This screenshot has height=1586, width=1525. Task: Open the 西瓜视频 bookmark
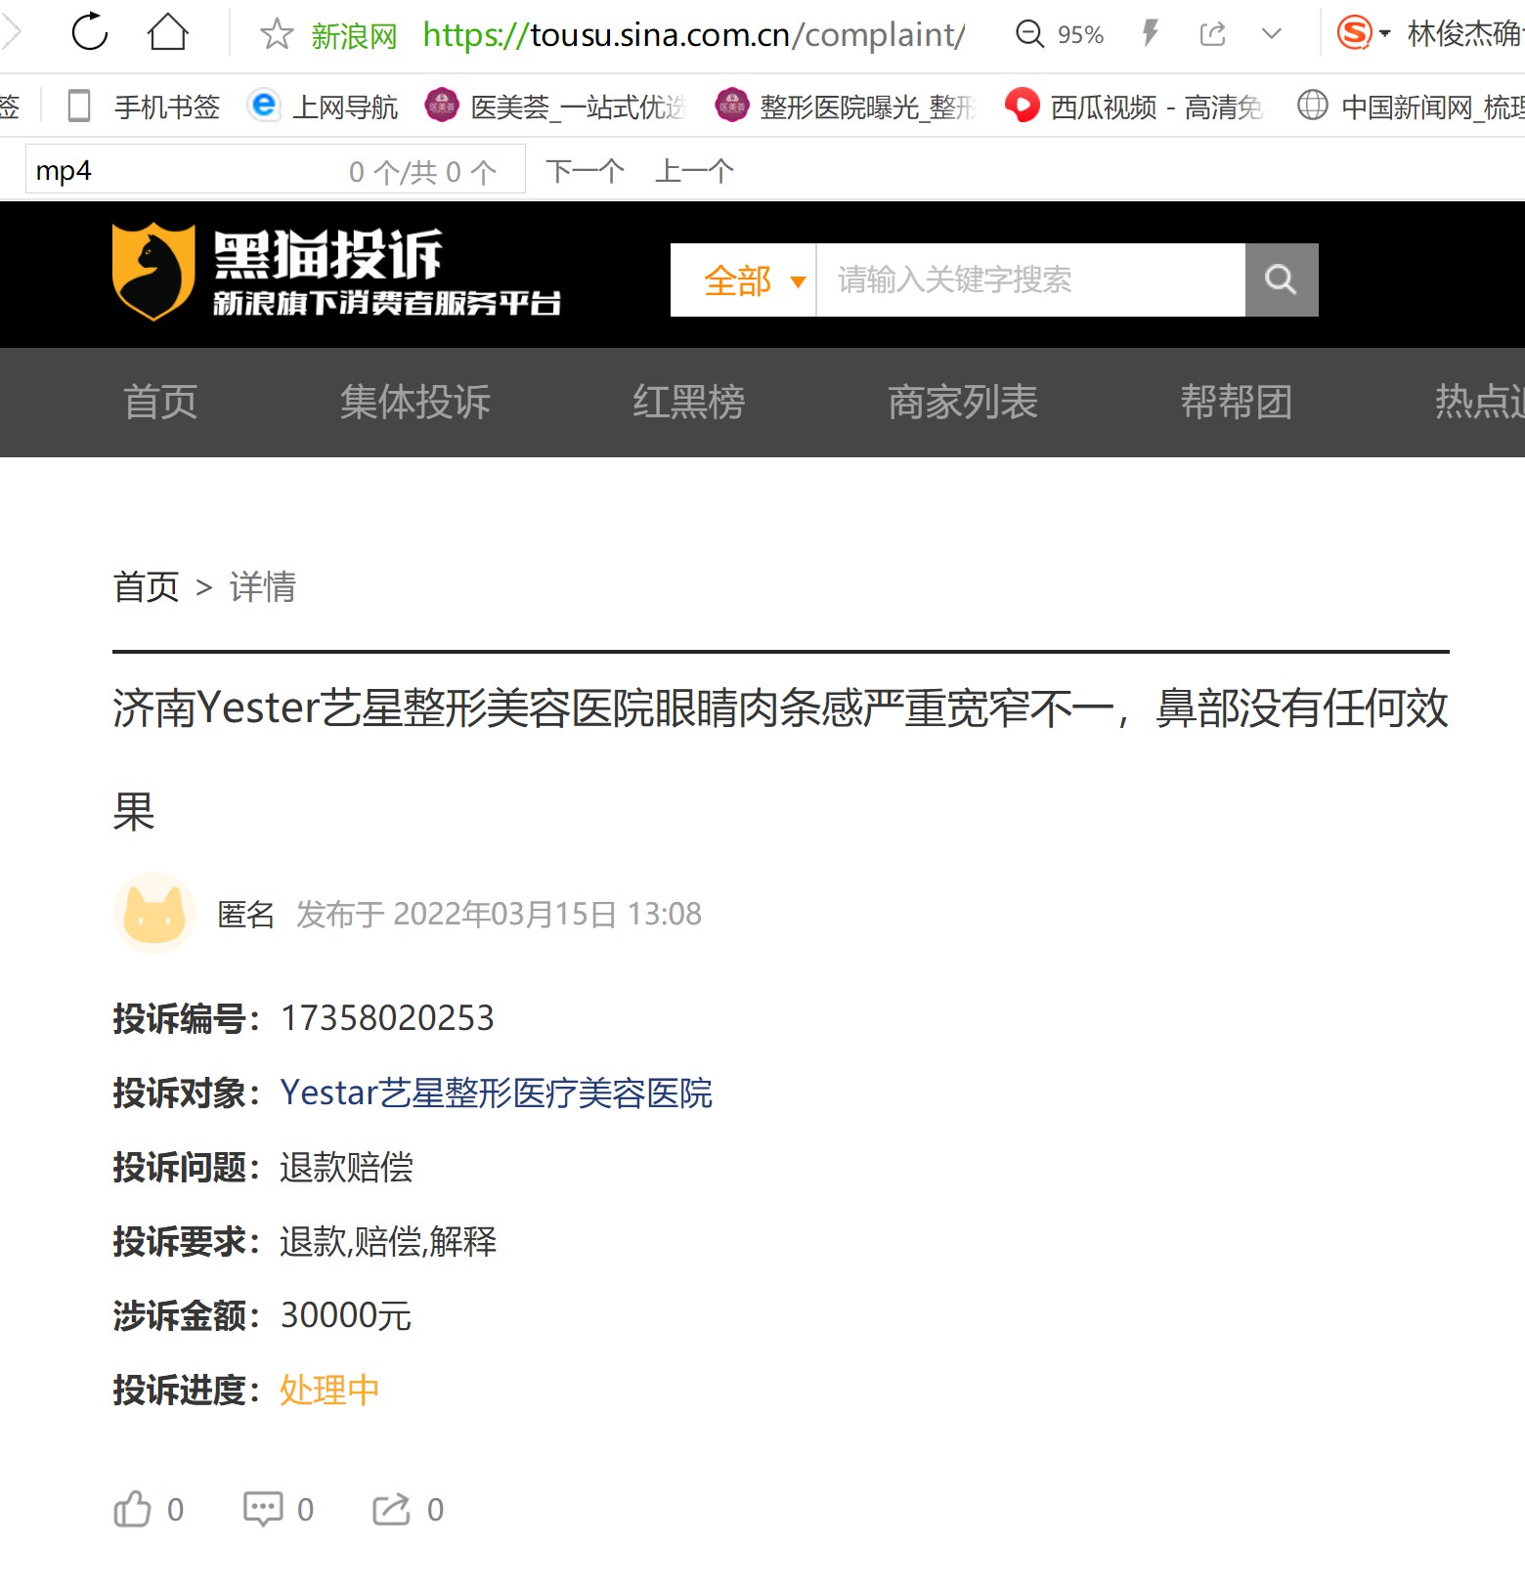click(x=1134, y=106)
